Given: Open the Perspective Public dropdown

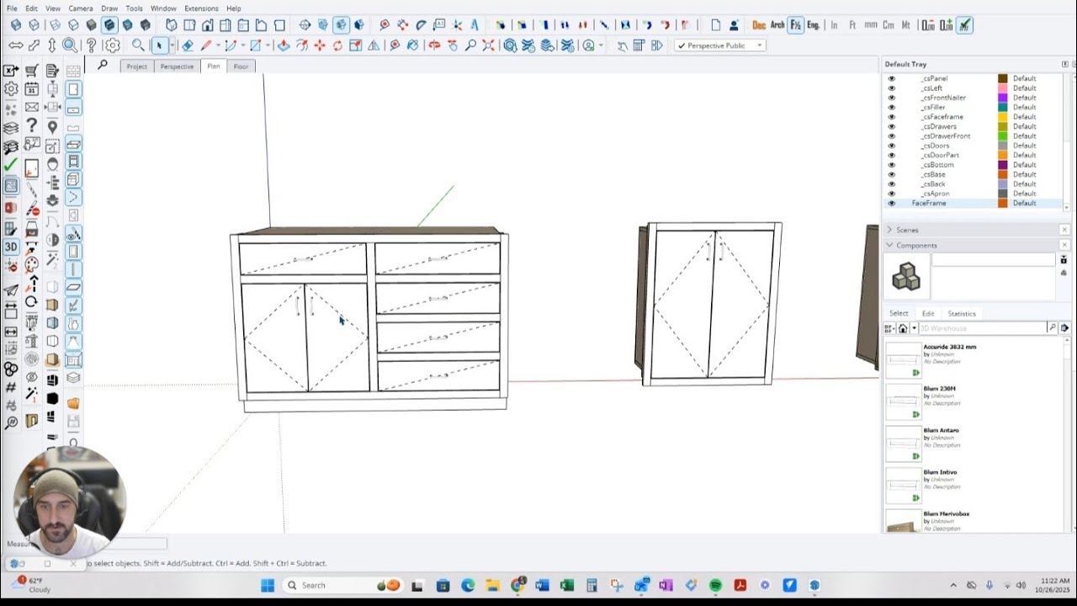Looking at the screenshot, I should [720, 45].
